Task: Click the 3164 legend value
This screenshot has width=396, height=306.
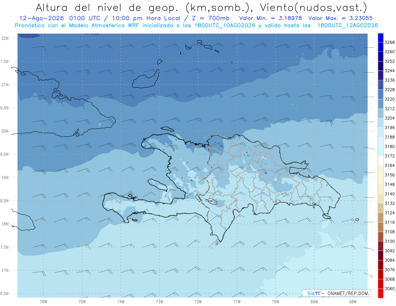Action: 390,165
